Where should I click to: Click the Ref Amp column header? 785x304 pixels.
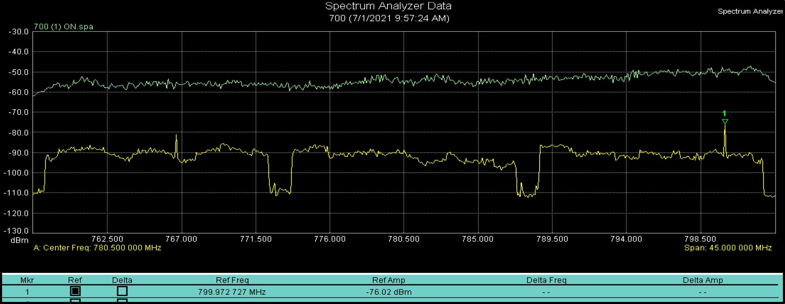point(389,280)
